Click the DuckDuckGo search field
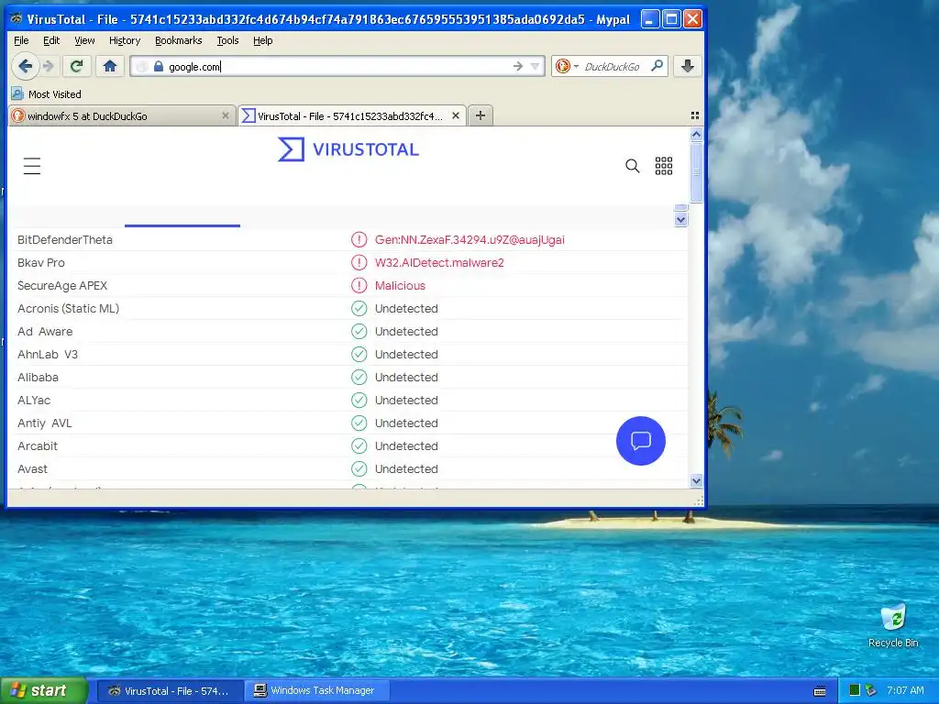Viewport: 939px width, 704px height. (612, 66)
